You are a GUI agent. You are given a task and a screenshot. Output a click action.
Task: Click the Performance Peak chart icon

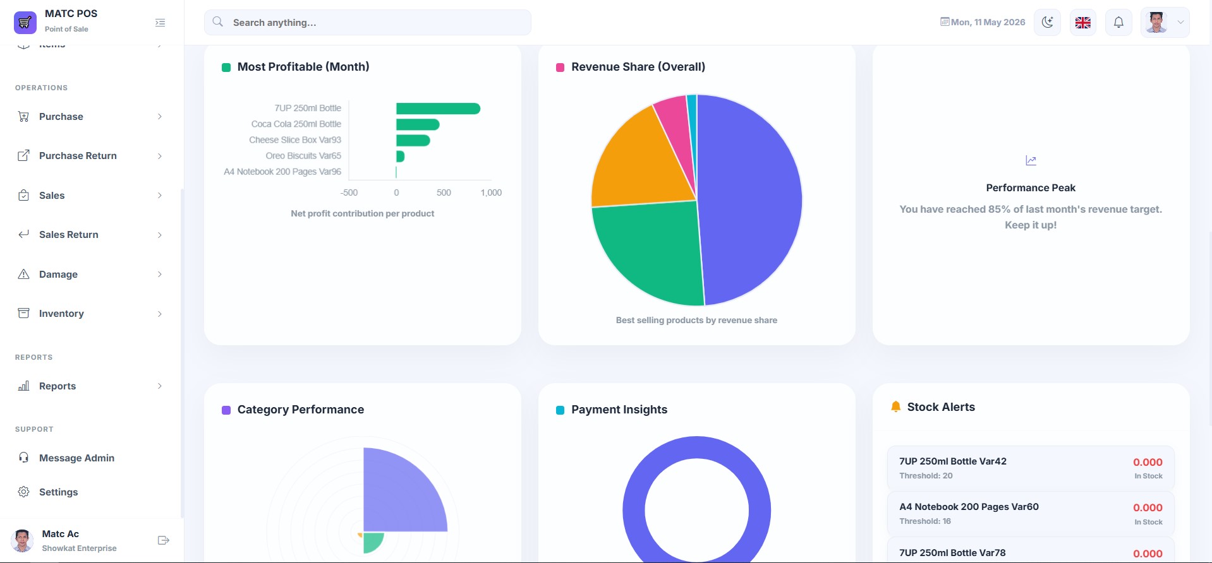click(x=1031, y=161)
